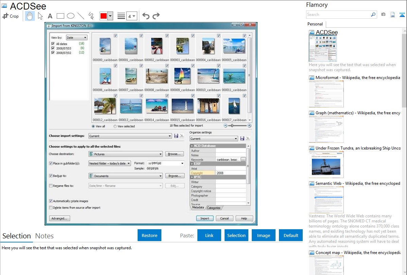Open the Backup to Documents dropdown
407x275 pixels.
click(x=126, y=176)
